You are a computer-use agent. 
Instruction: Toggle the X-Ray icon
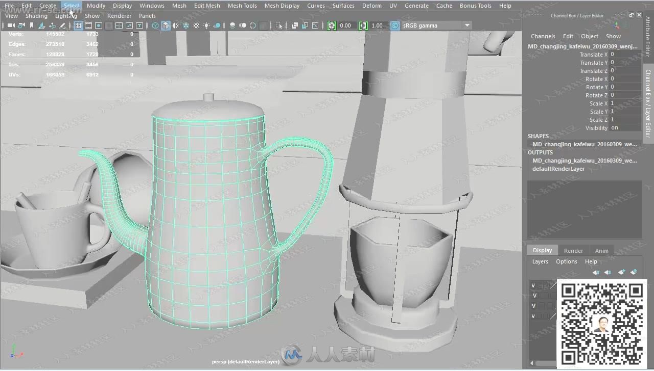[295, 25]
